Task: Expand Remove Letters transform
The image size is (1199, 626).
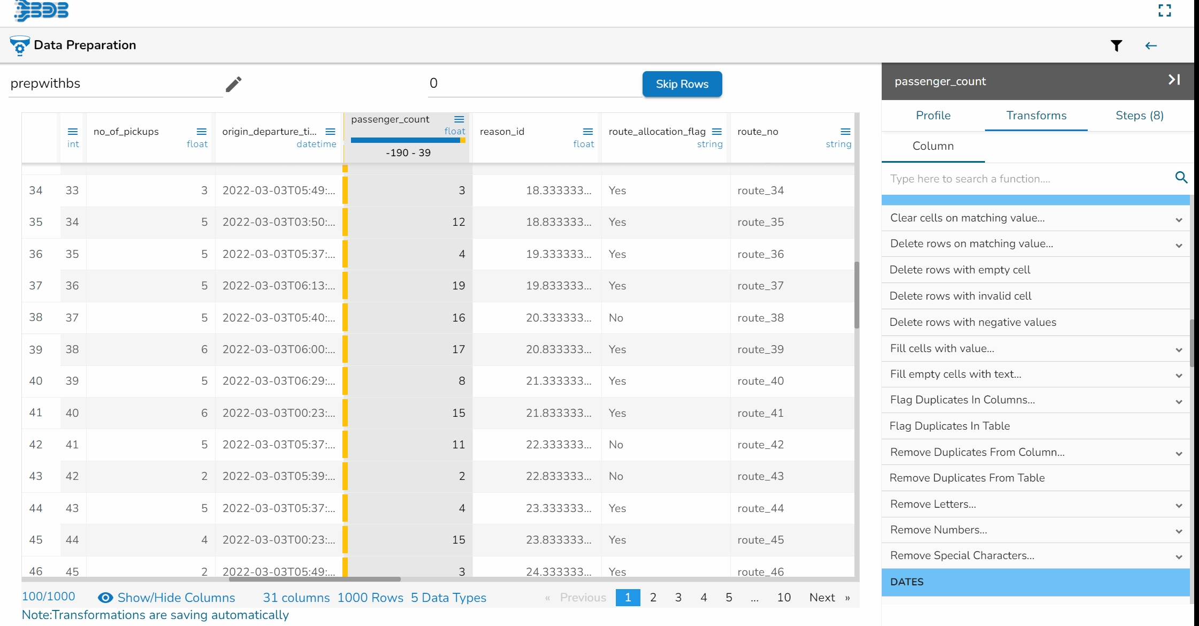Action: [x=1178, y=506]
